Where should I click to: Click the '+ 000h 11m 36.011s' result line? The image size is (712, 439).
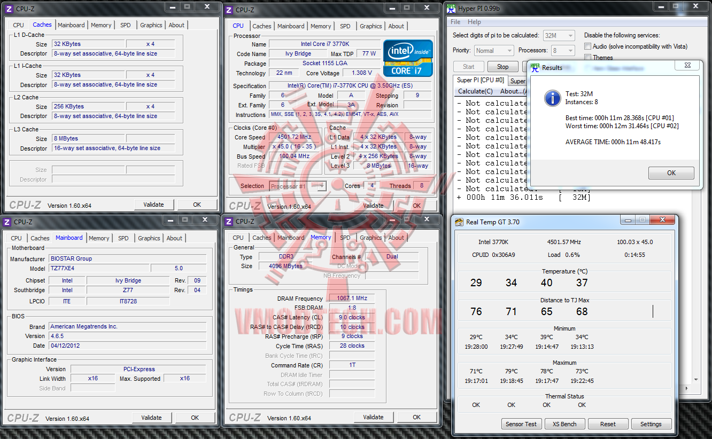(x=524, y=198)
